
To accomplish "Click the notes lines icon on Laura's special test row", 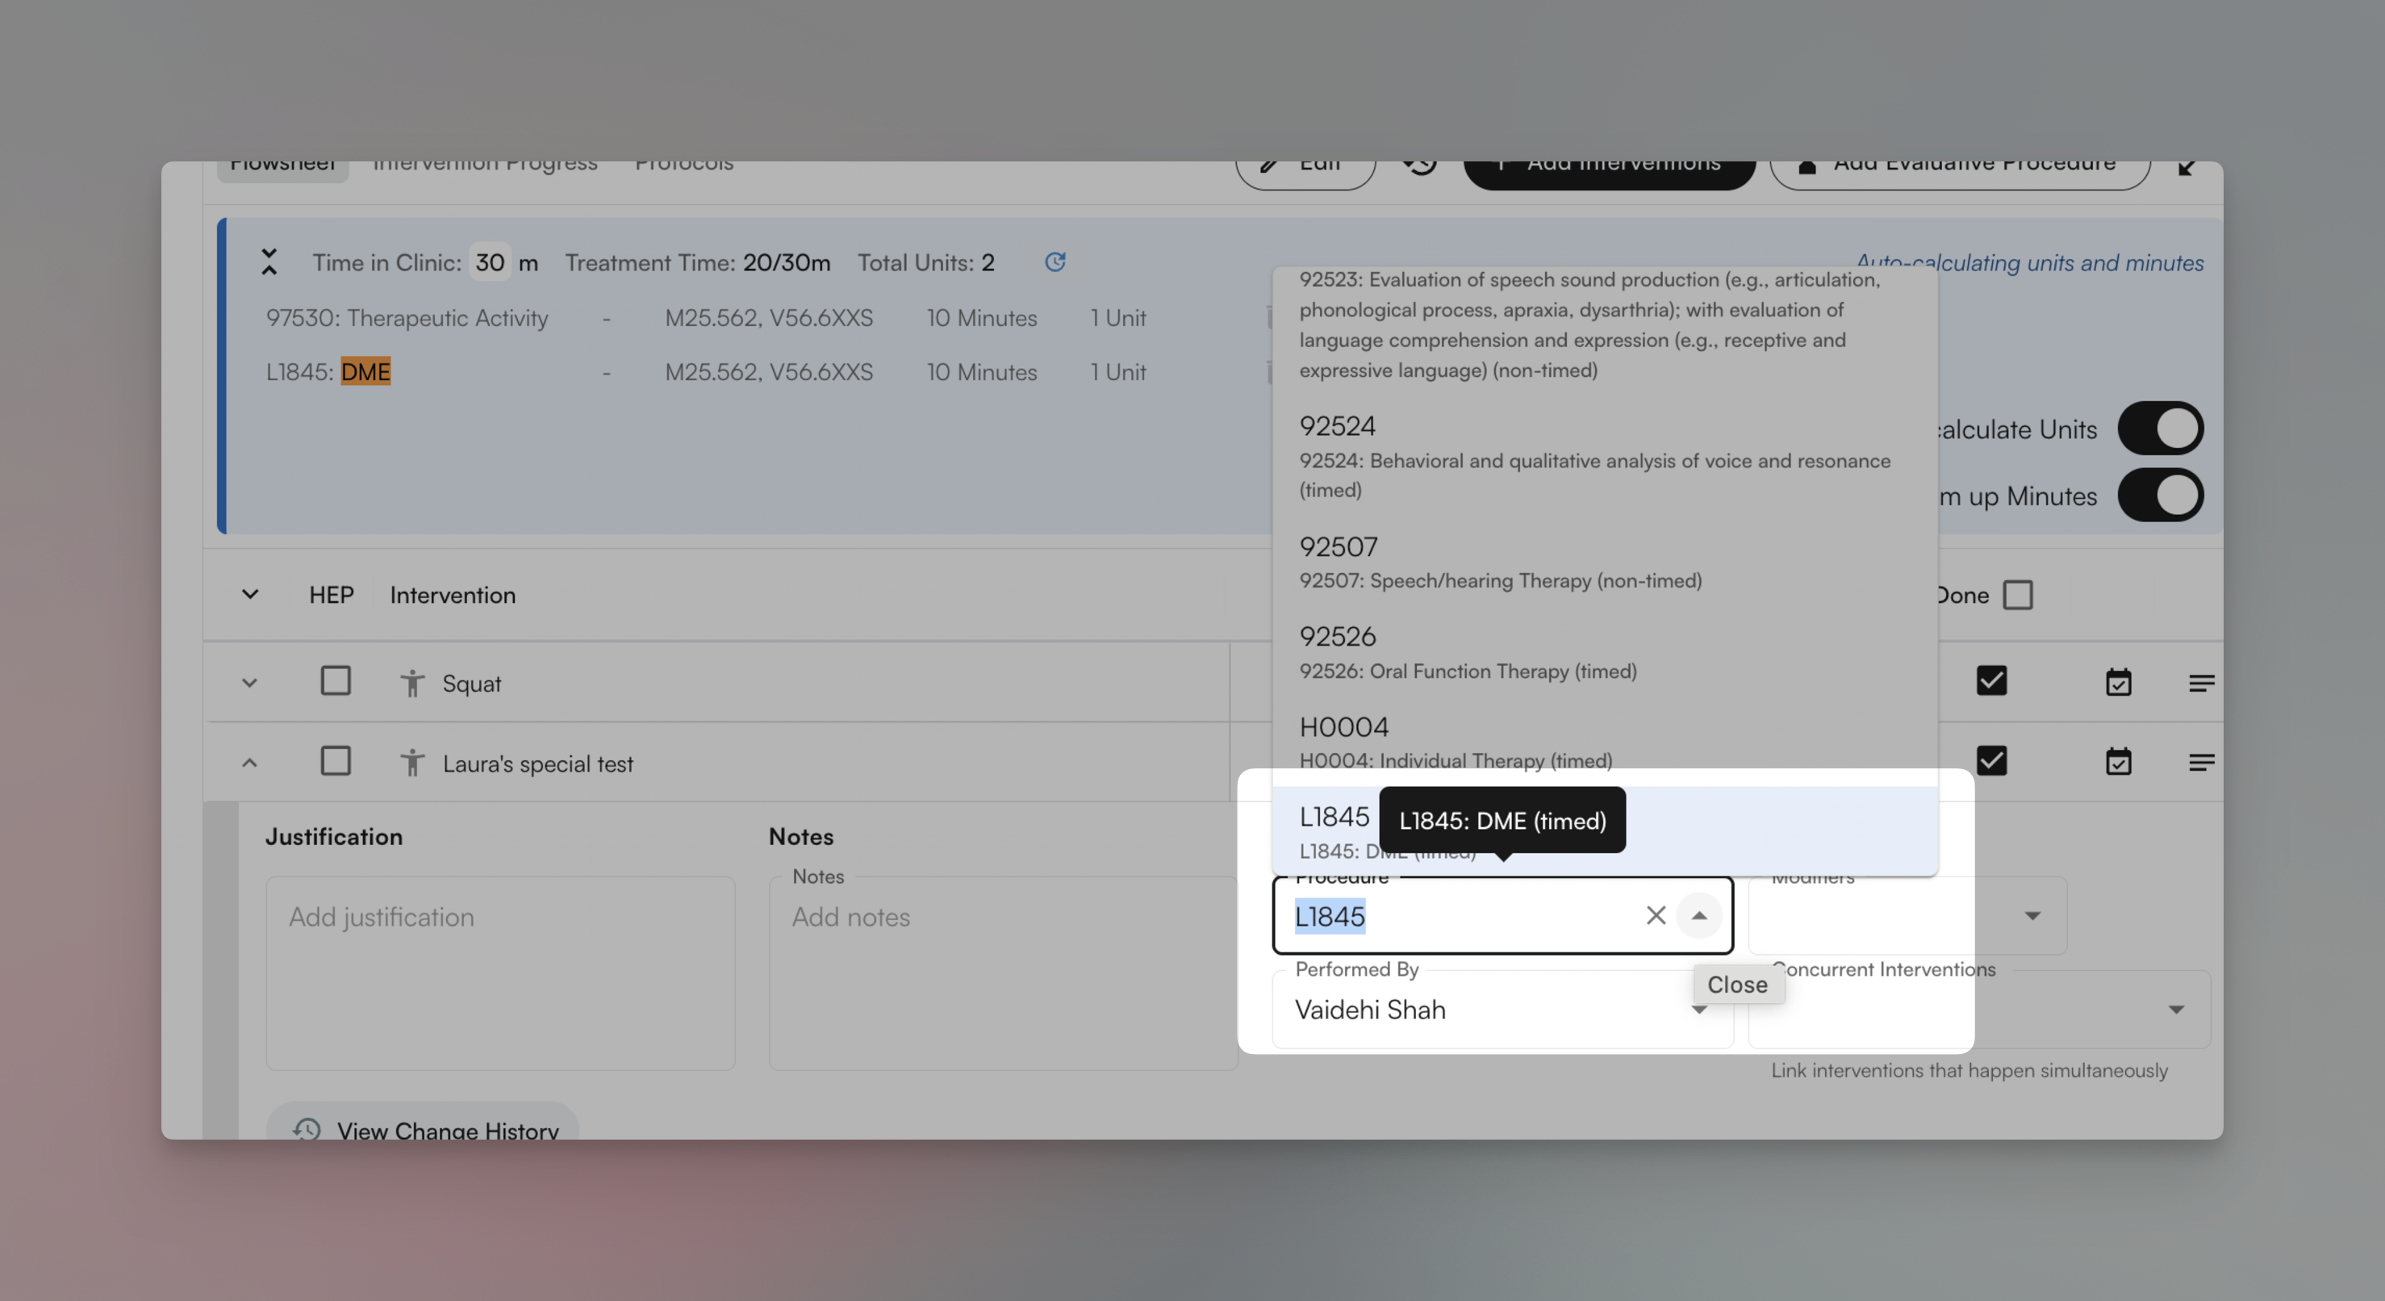I will pos(2202,761).
